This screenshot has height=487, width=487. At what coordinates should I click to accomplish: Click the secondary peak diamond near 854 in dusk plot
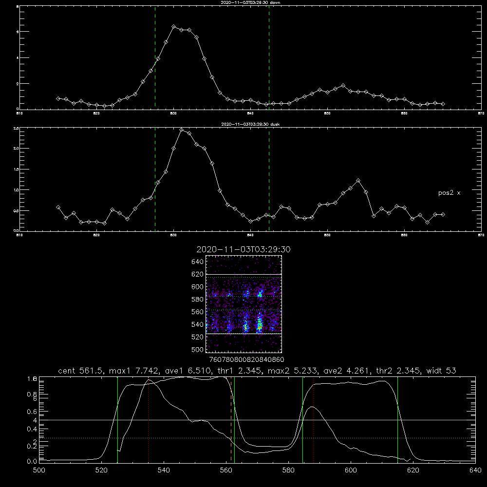coord(358,181)
